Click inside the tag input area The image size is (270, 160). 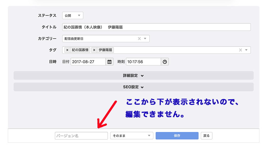pos(175,50)
